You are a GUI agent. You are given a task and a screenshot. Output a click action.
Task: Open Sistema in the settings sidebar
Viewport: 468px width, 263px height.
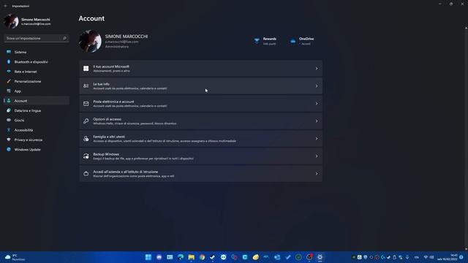37,52
